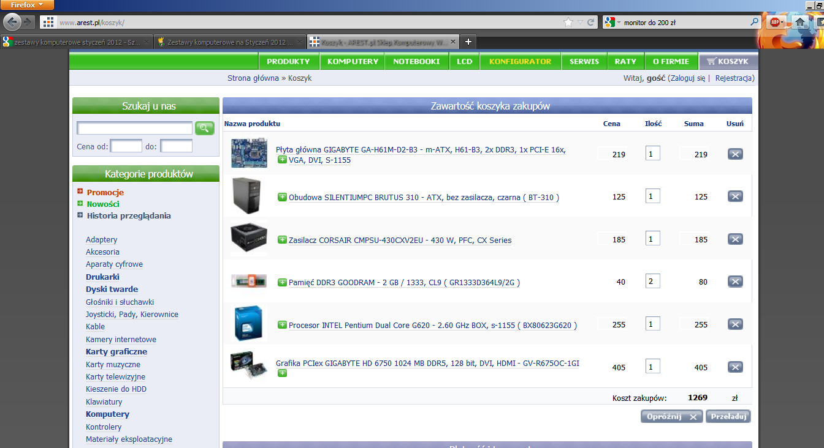Open the KOMPUTERY navigation menu
The image size is (824, 448).
[x=353, y=61]
